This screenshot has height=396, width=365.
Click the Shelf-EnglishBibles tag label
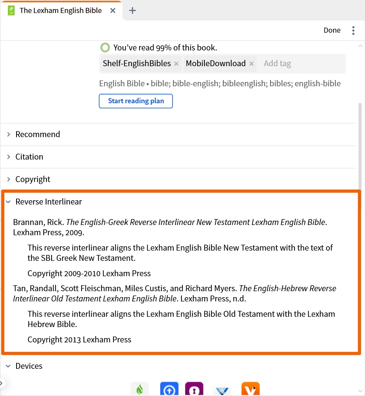[137, 63]
